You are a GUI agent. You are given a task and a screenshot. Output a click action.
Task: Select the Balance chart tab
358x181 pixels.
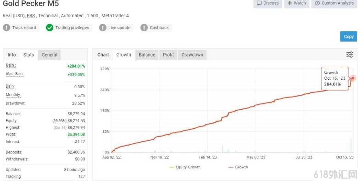pyautogui.click(x=147, y=55)
